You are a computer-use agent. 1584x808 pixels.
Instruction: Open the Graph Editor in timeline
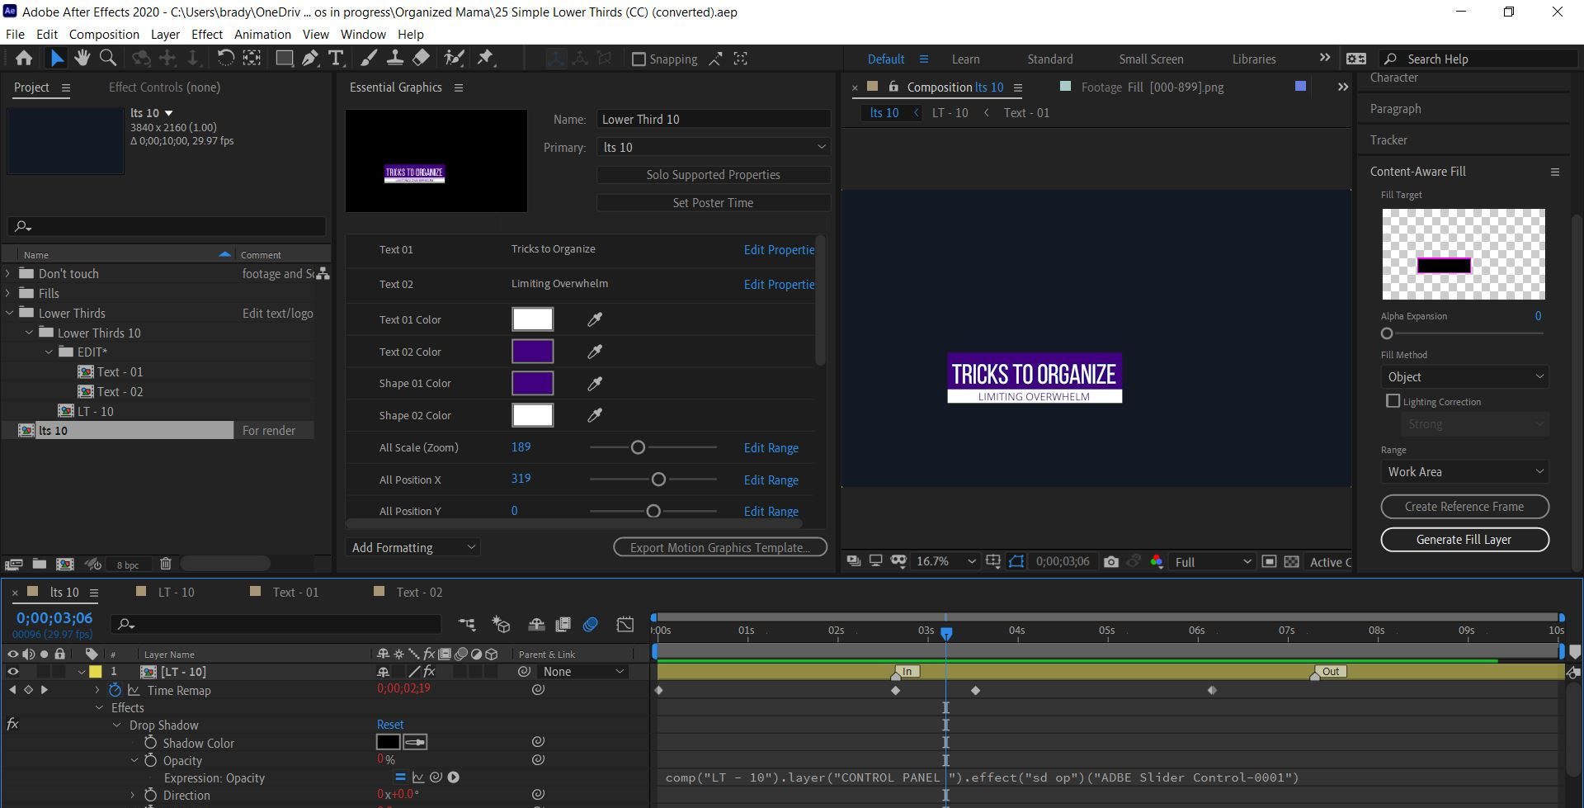(x=625, y=624)
